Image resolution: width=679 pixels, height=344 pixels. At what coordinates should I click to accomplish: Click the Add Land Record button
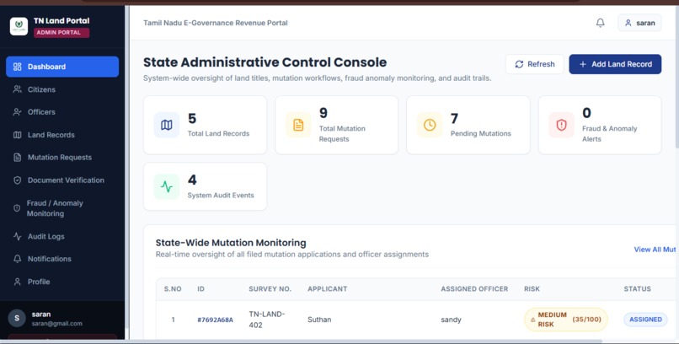pyautogui.click(x=615, y=64)
